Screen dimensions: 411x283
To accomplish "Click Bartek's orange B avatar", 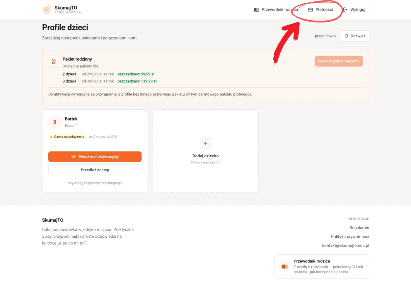I will point(55,122).
